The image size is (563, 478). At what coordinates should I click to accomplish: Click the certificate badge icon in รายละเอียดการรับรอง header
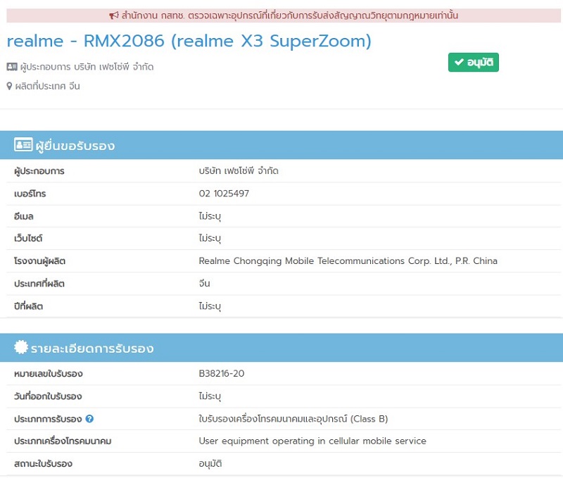(x=21, y=347)
